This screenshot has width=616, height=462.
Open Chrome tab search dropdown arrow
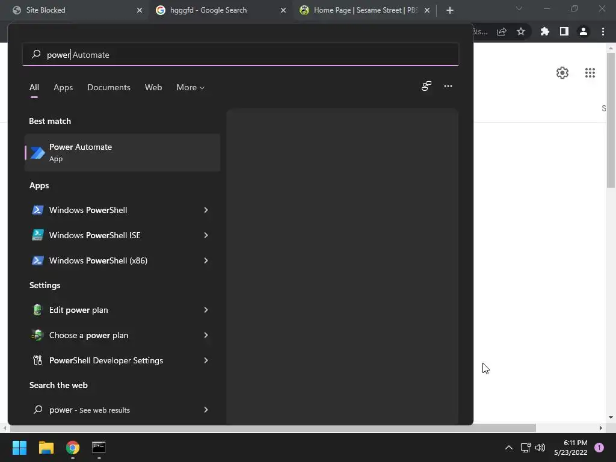519,8
